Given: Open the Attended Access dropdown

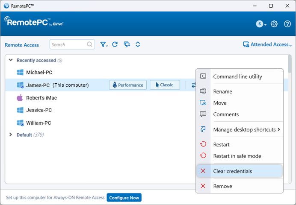Looking at the screenshot, I should click(x=267, y=44).
